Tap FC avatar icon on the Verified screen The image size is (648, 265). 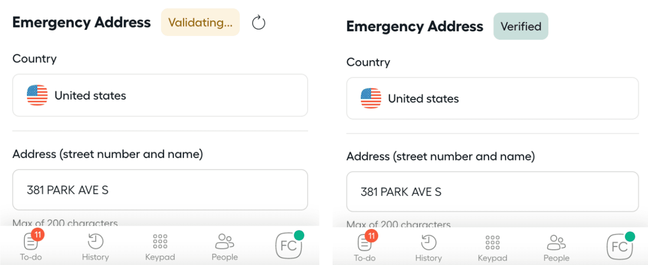tap(620, 246)
